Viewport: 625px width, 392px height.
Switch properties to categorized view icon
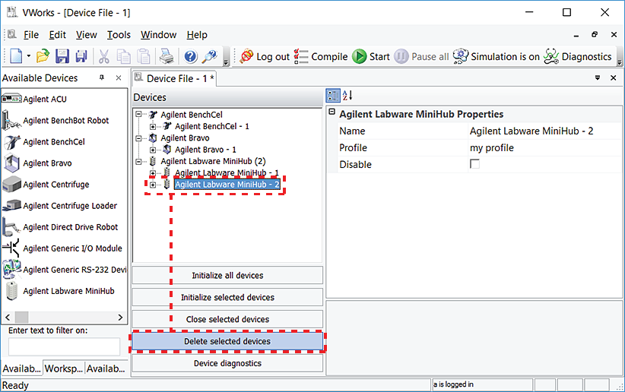coord(333,96)
